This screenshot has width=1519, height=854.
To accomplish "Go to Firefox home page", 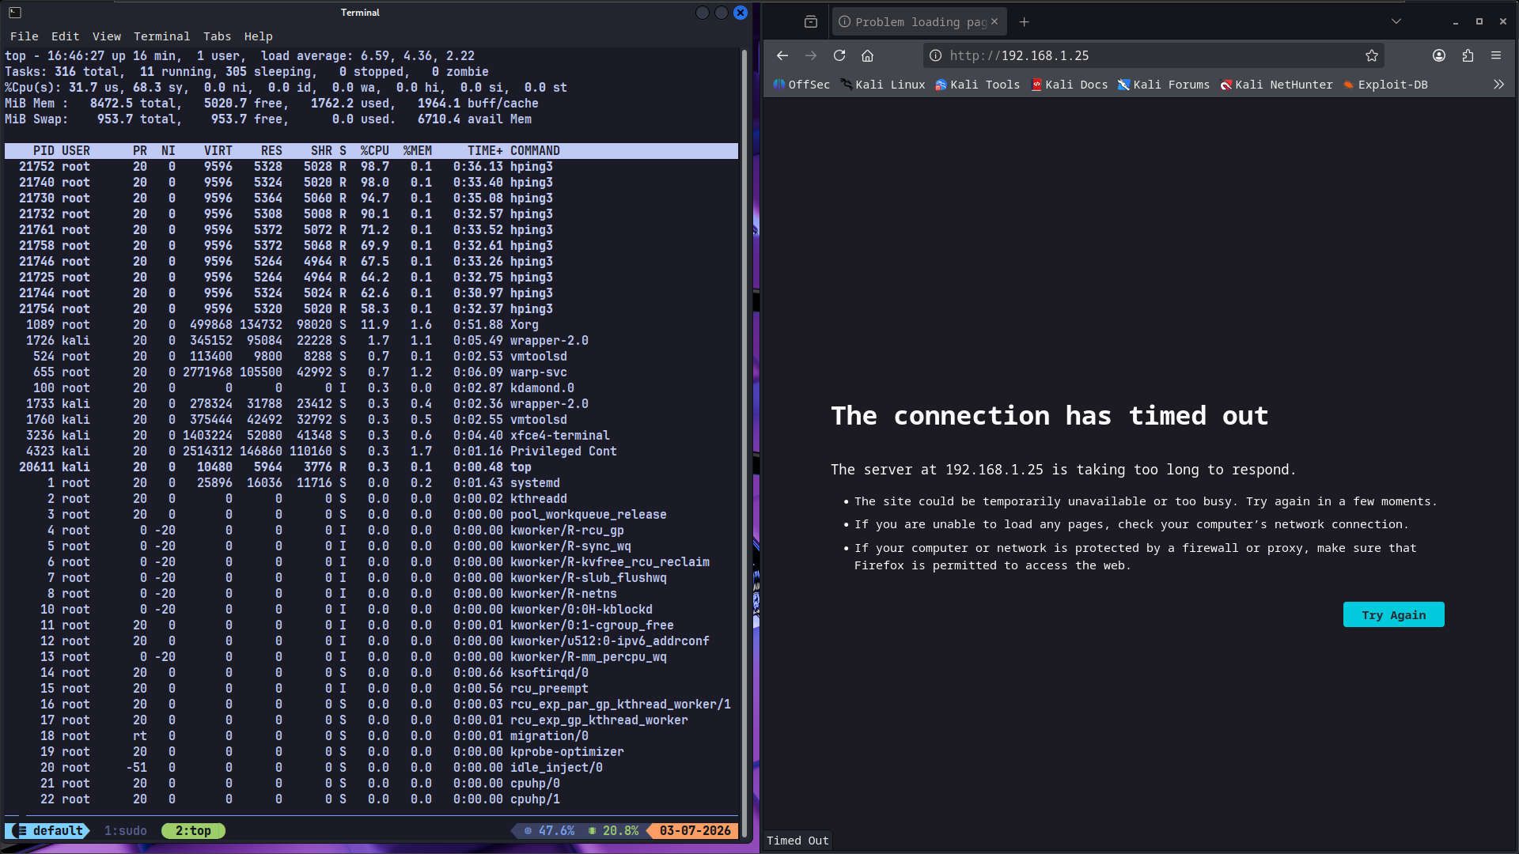I will coord(868,55).
